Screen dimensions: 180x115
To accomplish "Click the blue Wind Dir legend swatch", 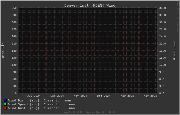I will pos(5,100).
